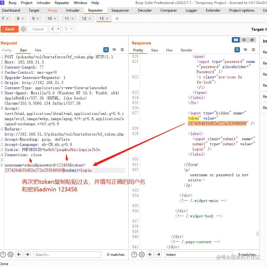
Task: Go to previous request in history arrow
Action: point(53,29)
